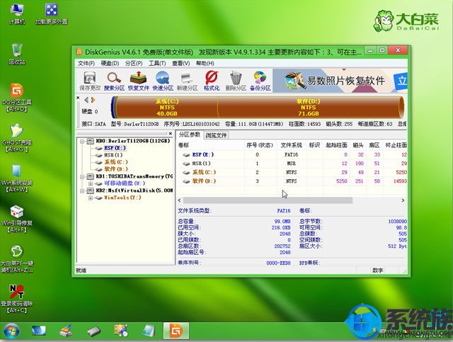Close the left disk tree pane
The image size is (453, 342).
click(x=171, y=134)
